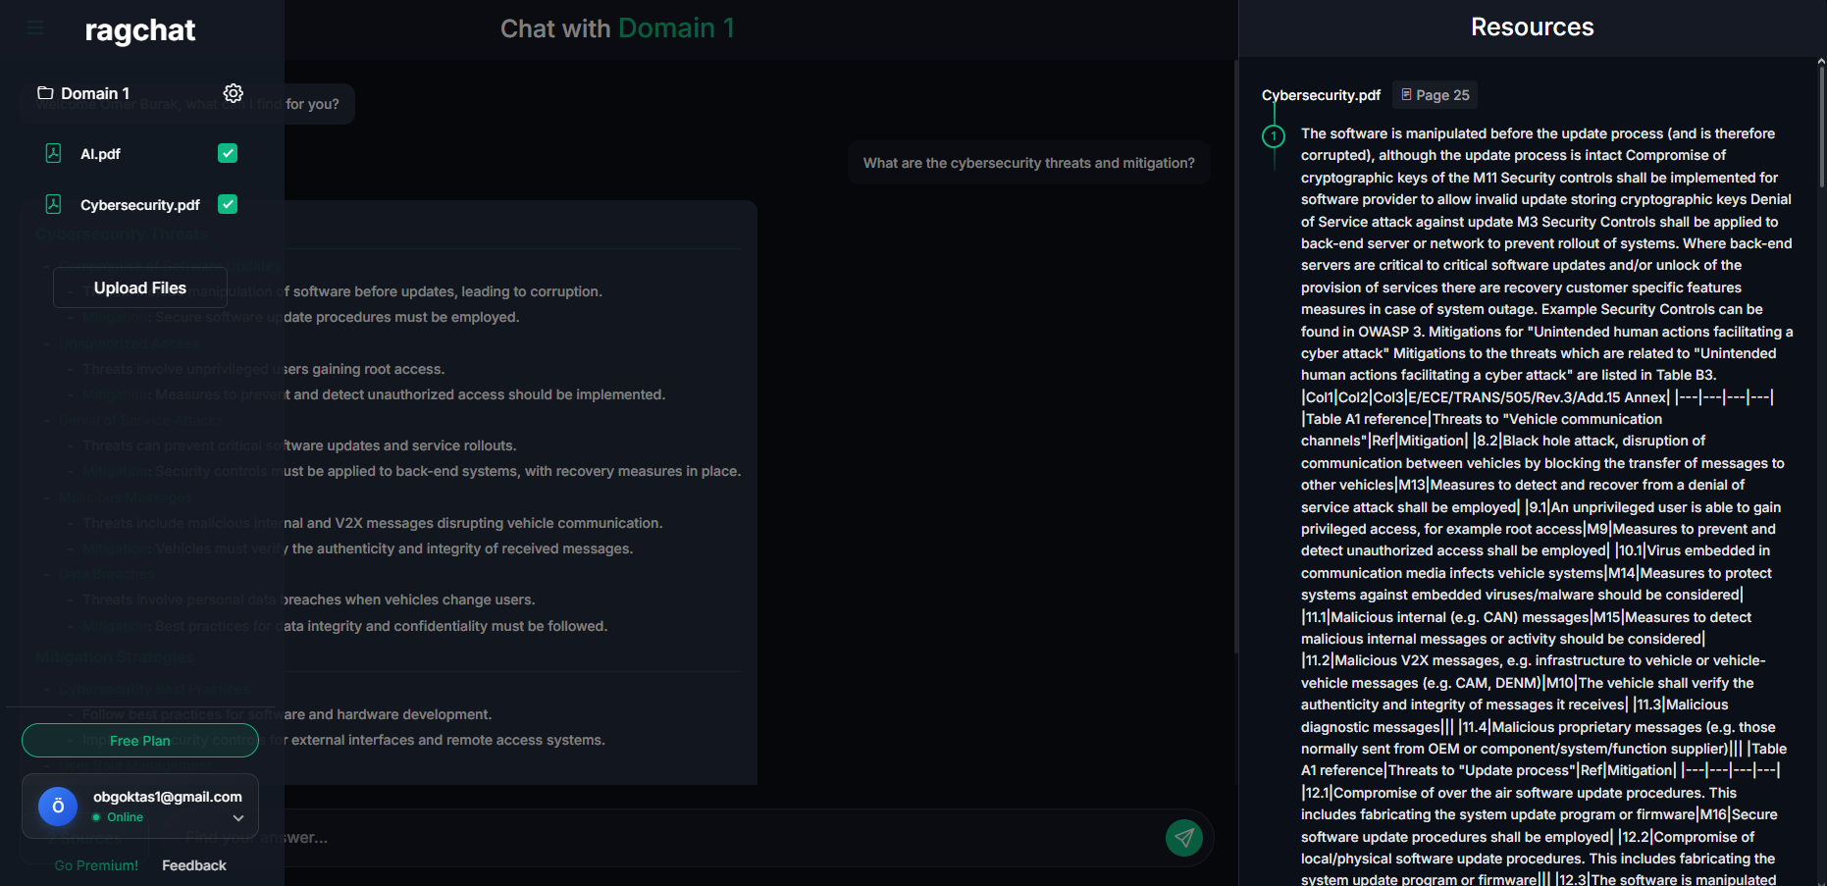
Task: Click the Free Plan button
Action: coord(140,741)
